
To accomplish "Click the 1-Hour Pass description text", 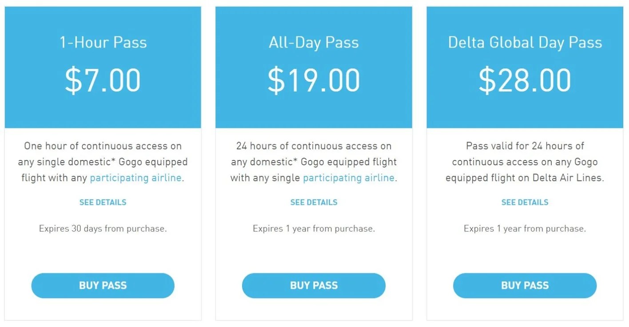I will (x=103, y=162).
